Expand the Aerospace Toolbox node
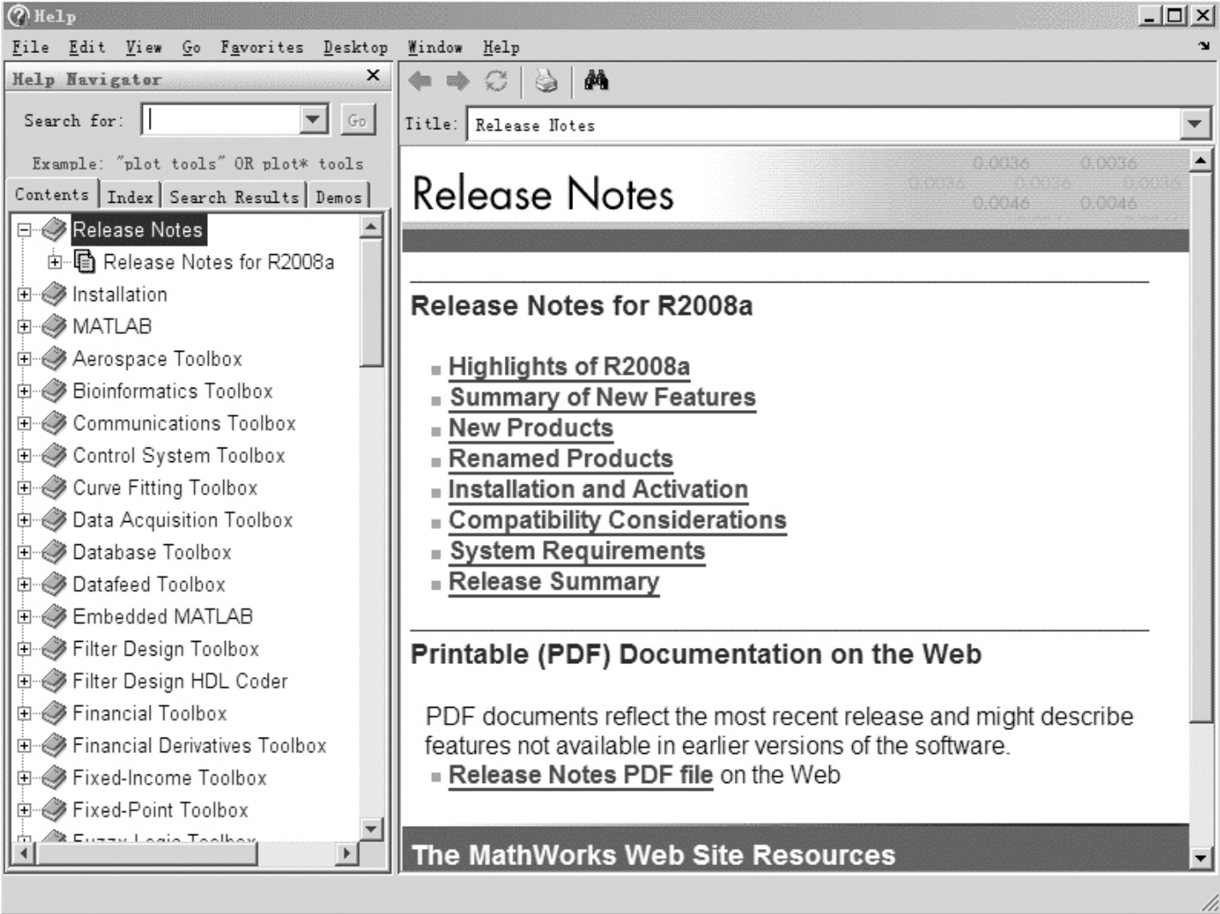This screenshot has width=1220, height=914. pos(24,359)
